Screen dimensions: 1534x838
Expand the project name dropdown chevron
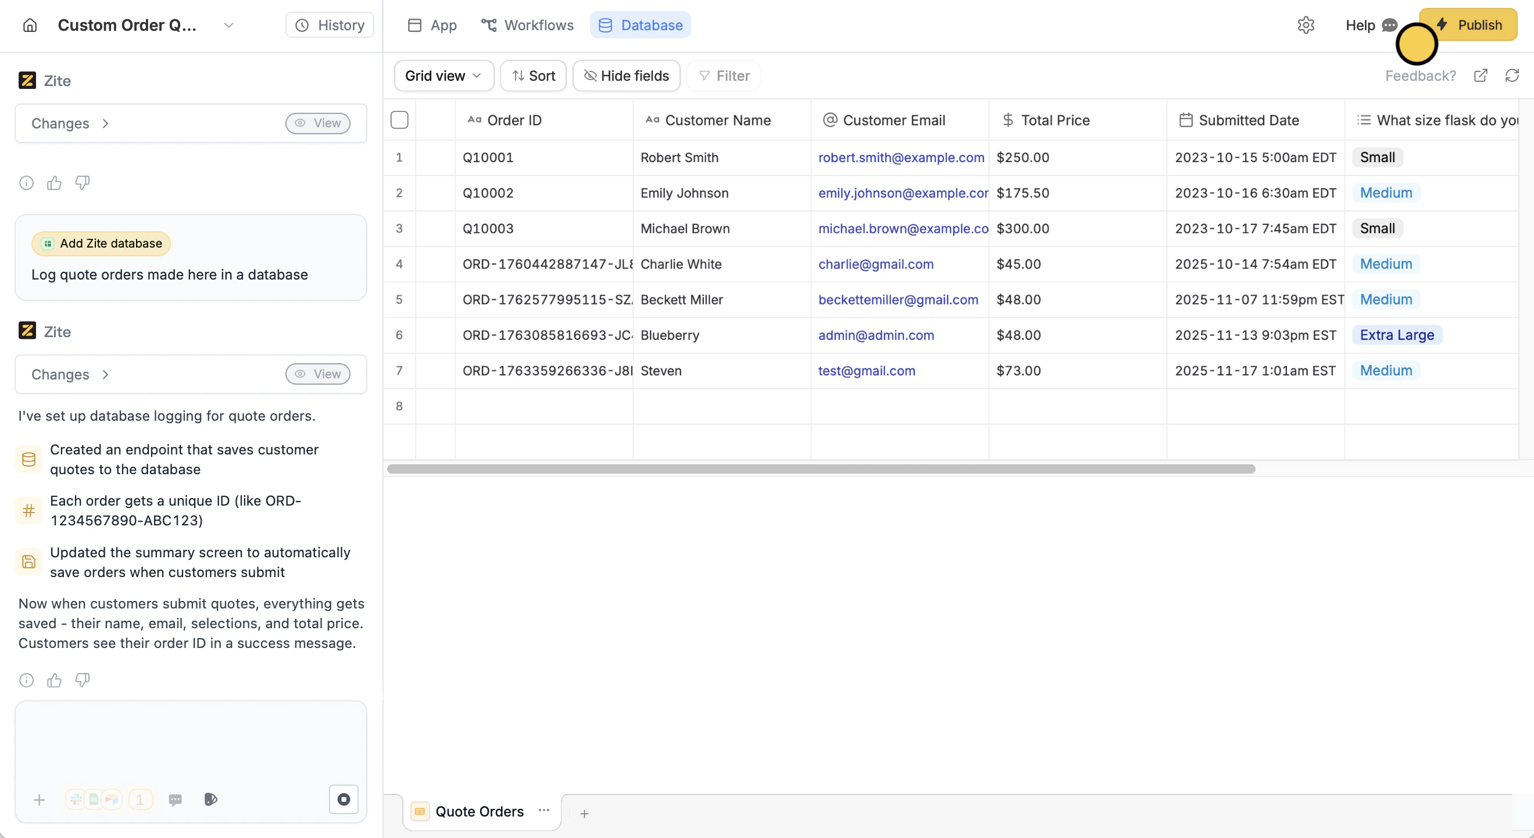point(228,25)
